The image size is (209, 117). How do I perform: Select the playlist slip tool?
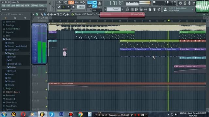[55, 14]
